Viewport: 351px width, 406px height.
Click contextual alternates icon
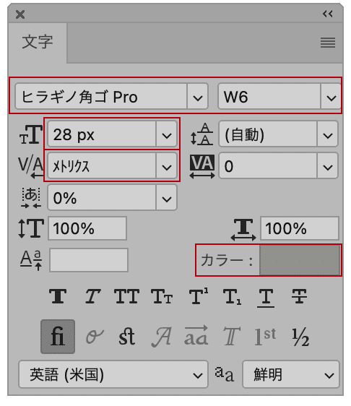click(94, 337)
